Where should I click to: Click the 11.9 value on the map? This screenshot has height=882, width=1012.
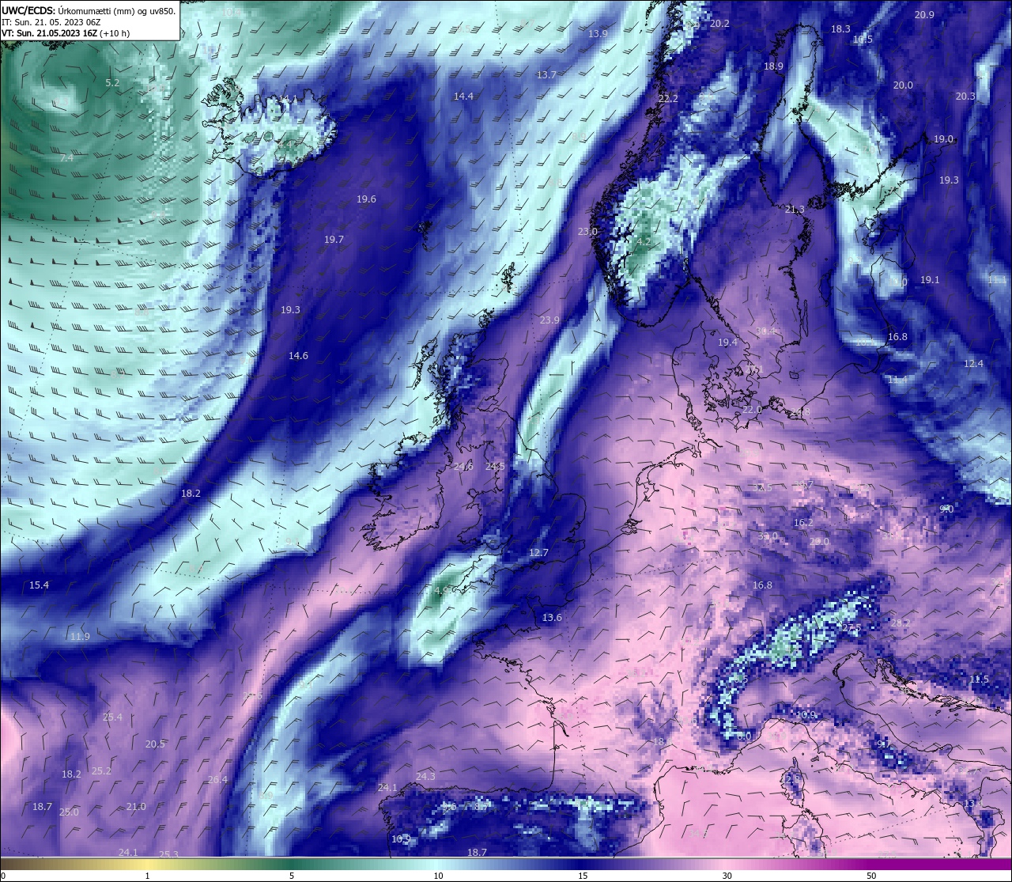[x=80, y=637]
